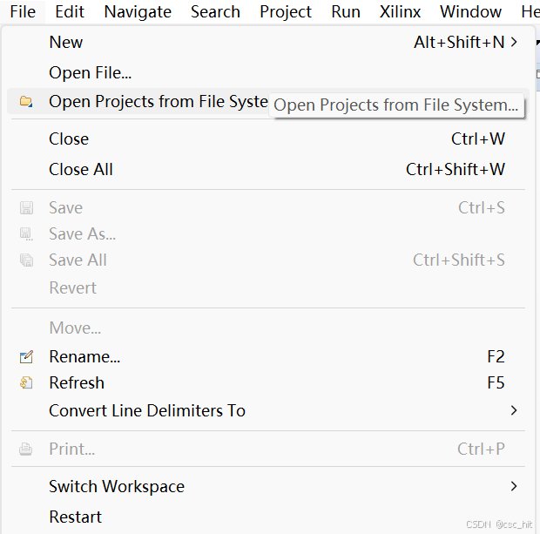Click the Rename pencil icon
The width and height of the screenshot is (540, 534).
click(x=26, y=356)
